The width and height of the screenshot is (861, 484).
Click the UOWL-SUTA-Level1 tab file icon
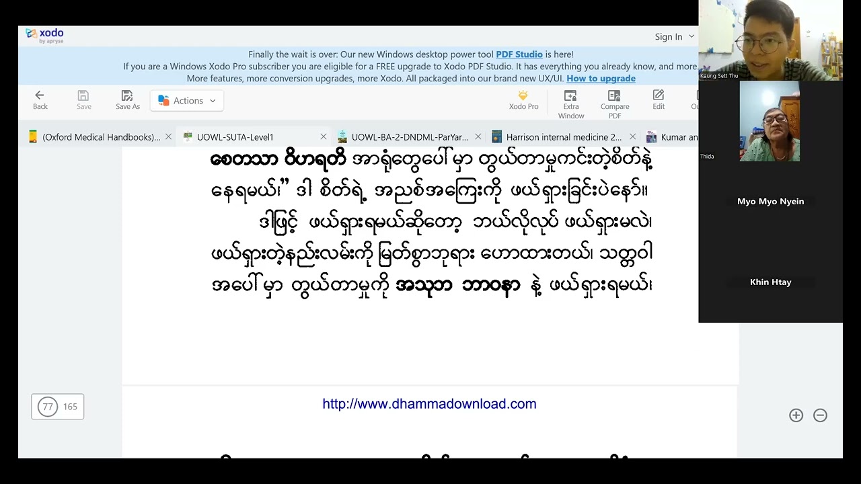point(187,137)
